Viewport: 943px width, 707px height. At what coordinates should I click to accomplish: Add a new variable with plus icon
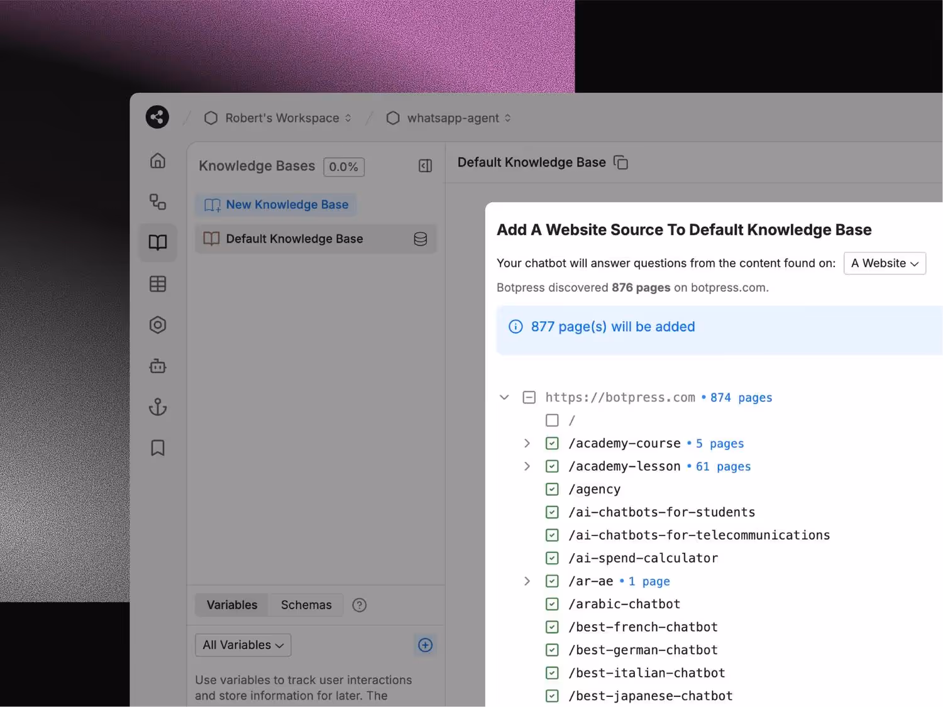pyautogui.click(x=426, y=645)
